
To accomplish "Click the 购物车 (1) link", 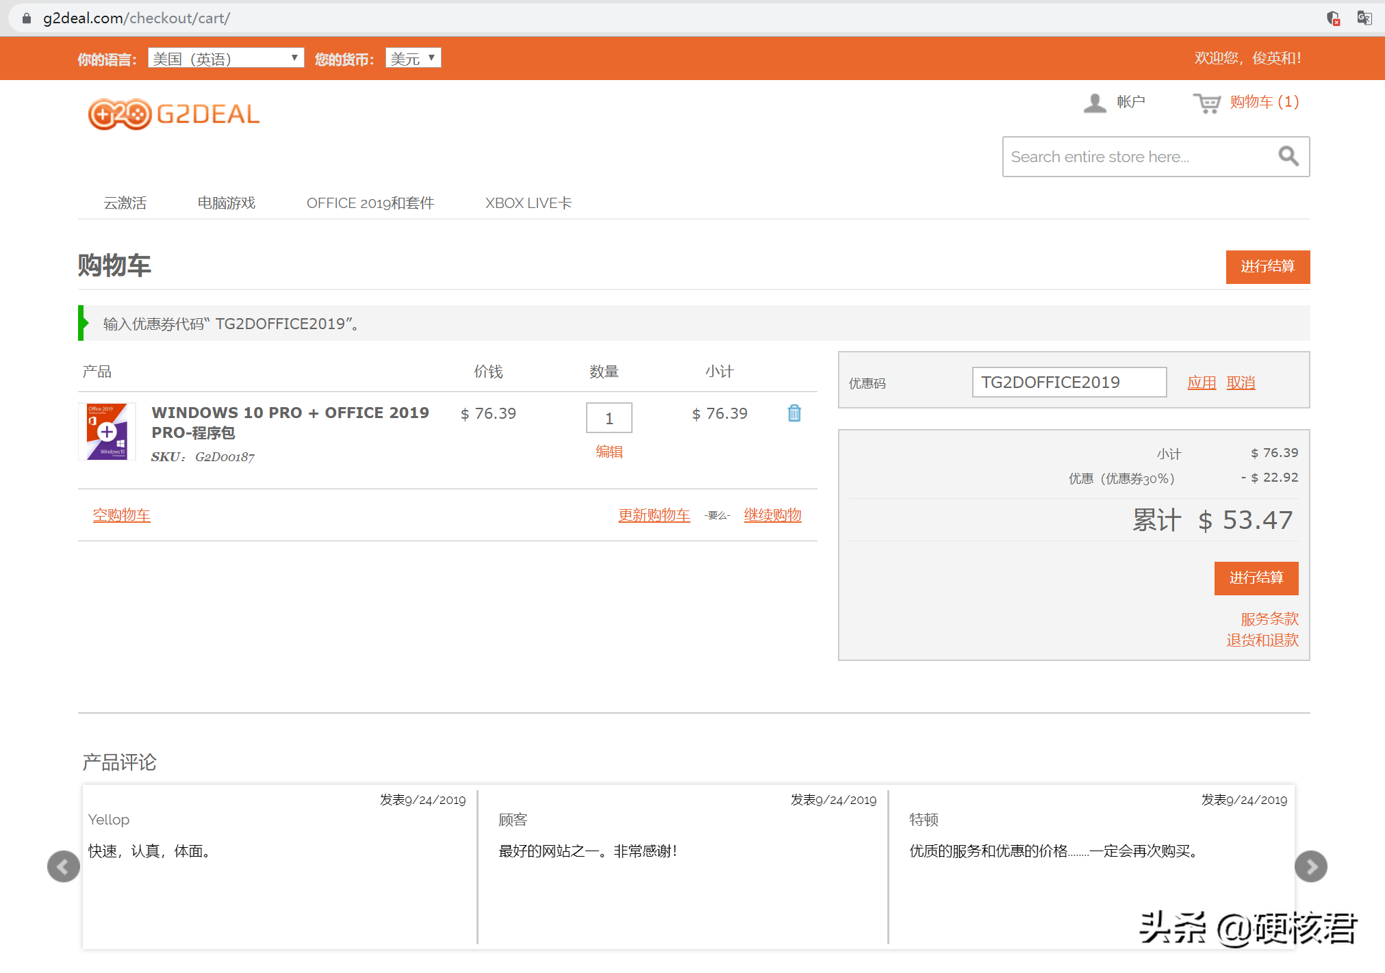I will click(1264, 102).
